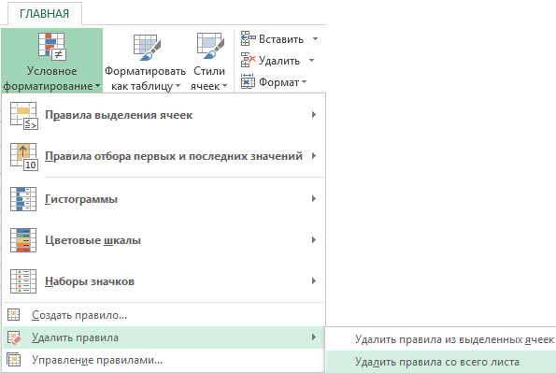Open the как таблицу dropdown arrow
This screenshot has width=556, height=373.
point(178,86)
